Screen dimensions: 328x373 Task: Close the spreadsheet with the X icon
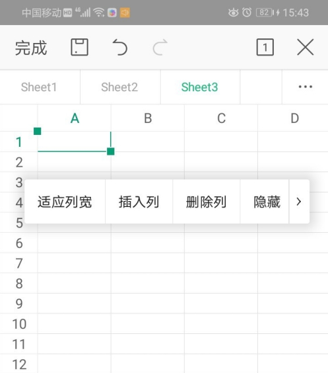[305, 47]
